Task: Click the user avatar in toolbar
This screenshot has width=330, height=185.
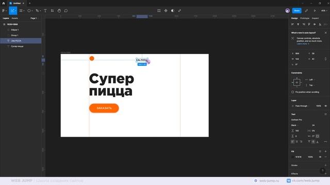Action: pos(288,10)
